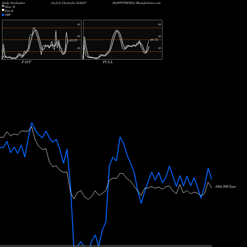Click the blue OBV legend swatch
This screenshot has height=247, width=247.
point(3,15)
